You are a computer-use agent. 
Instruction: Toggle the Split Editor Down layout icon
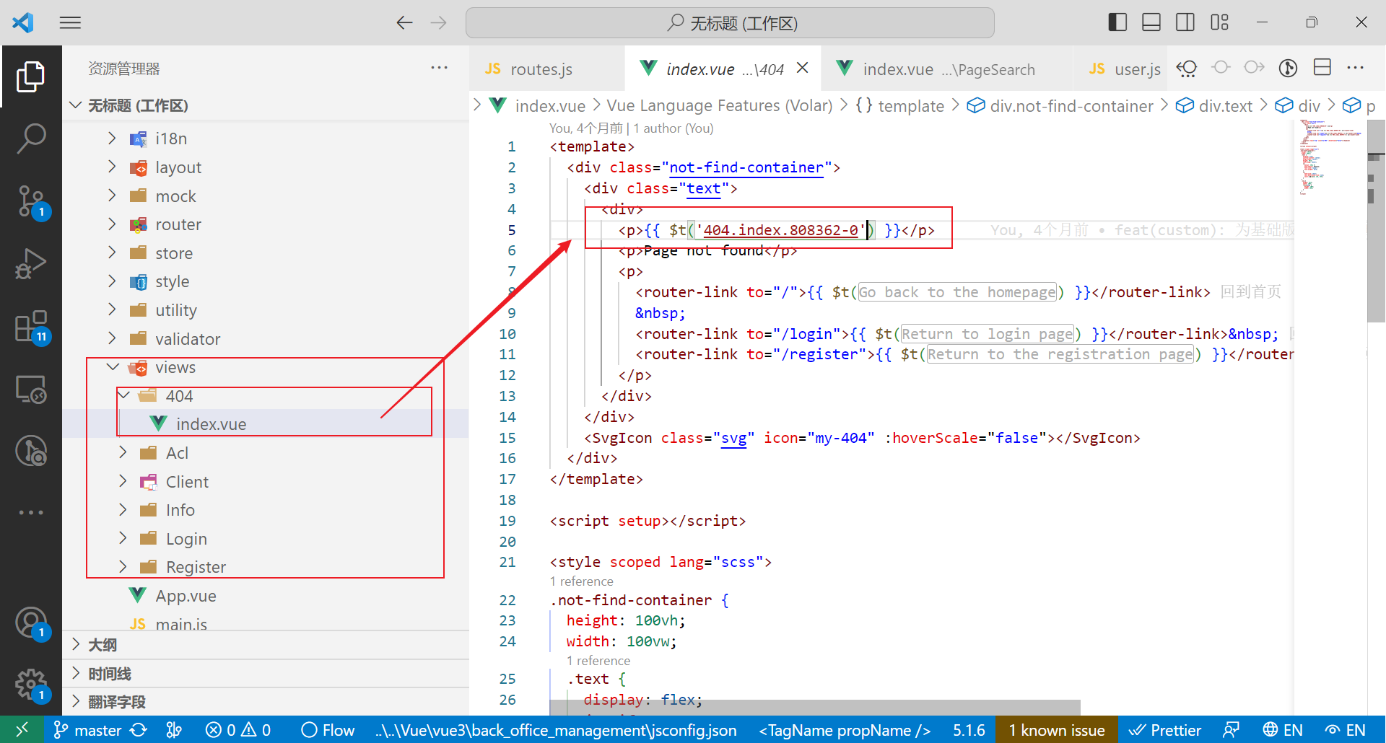tap(1322, 67)
